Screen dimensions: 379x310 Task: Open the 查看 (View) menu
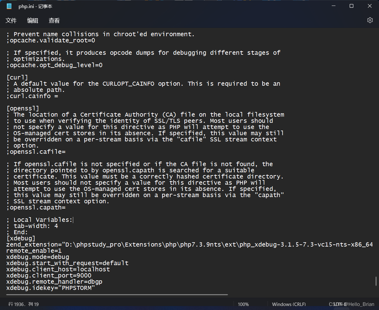(54, 20)
